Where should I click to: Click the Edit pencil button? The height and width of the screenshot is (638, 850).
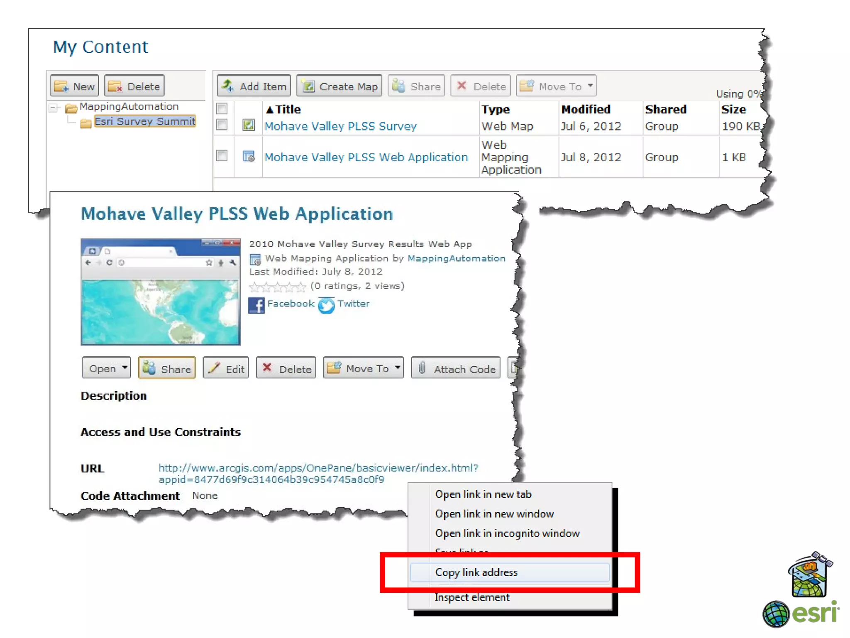tap(226, 368)
